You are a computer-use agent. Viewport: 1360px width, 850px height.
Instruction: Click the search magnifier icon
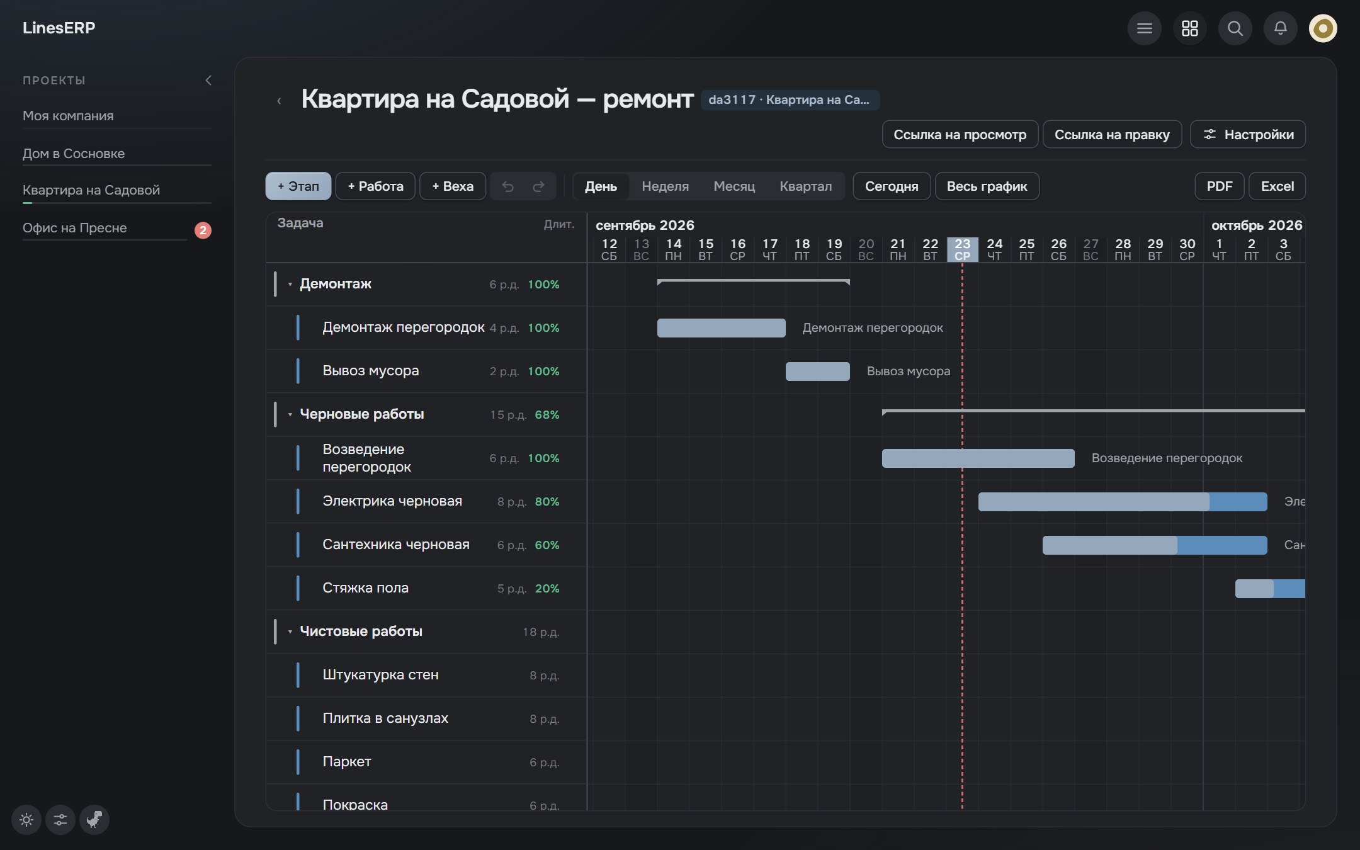pyautogui.click(x=1235, y=28)
